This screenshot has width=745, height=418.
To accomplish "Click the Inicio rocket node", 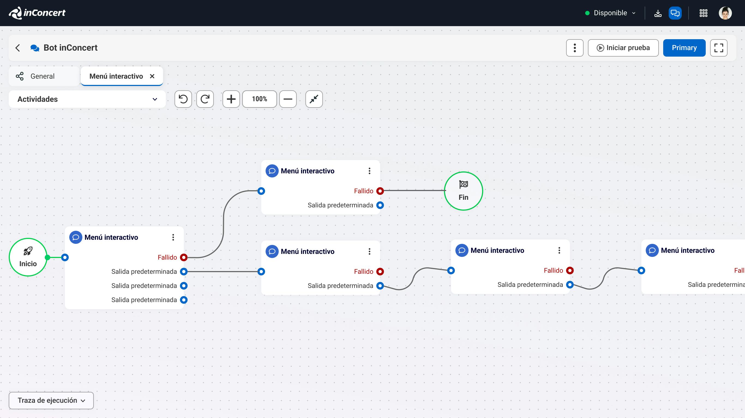I will 28,257.
